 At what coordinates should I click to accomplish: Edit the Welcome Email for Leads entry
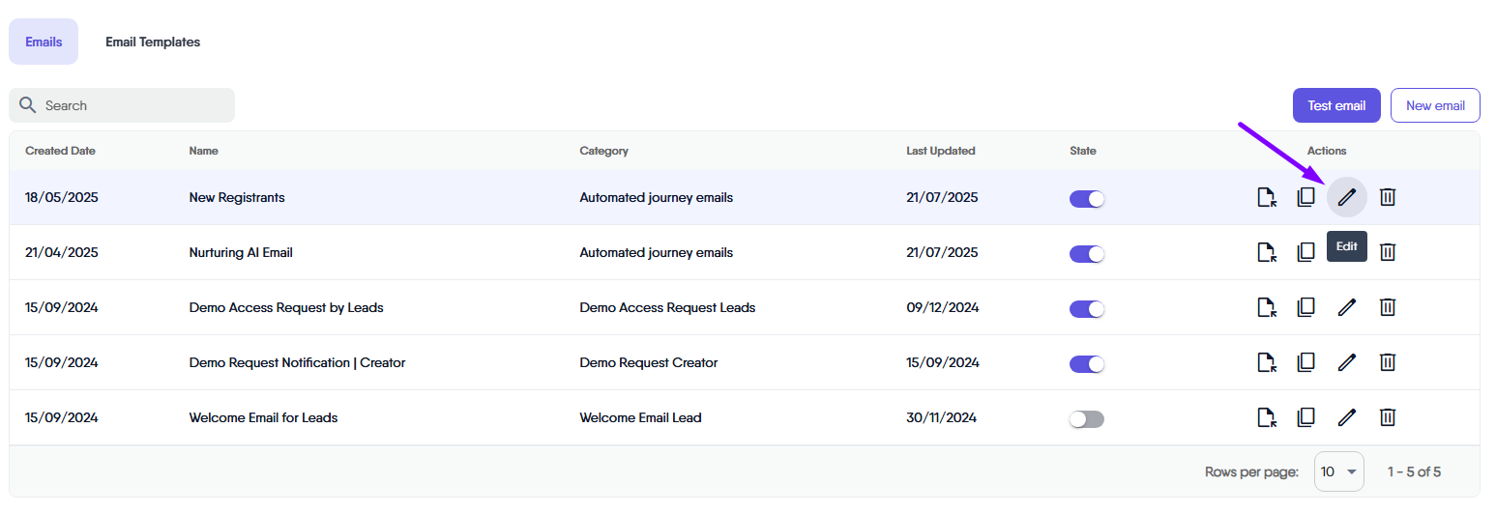pos(1346,417)
